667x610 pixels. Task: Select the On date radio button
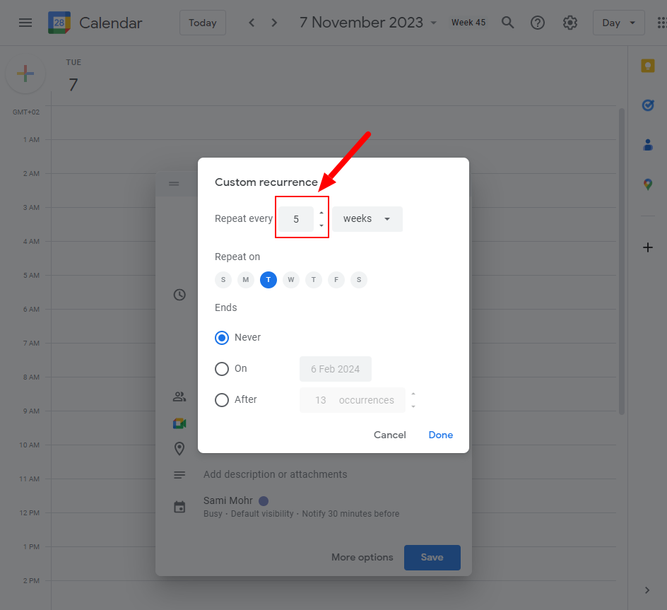click(222, 369)
